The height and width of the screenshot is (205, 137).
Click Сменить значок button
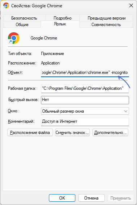click(x=72, y=133)
